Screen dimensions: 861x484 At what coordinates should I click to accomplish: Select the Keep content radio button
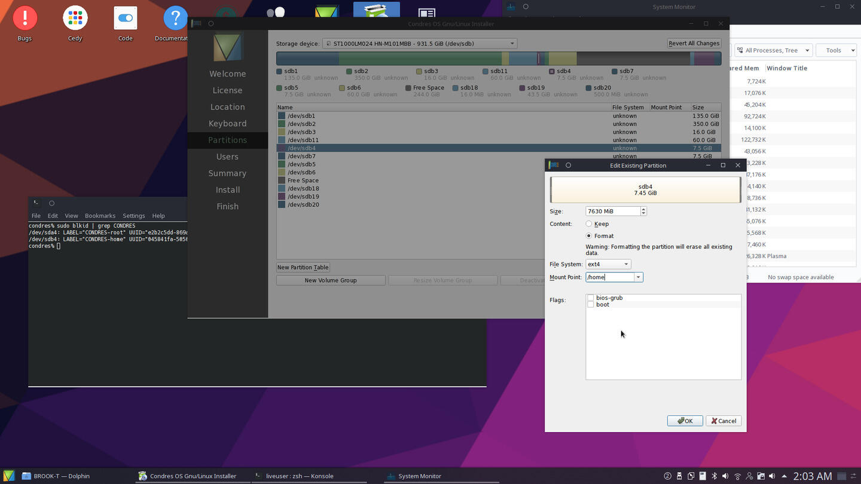[589, 224]
